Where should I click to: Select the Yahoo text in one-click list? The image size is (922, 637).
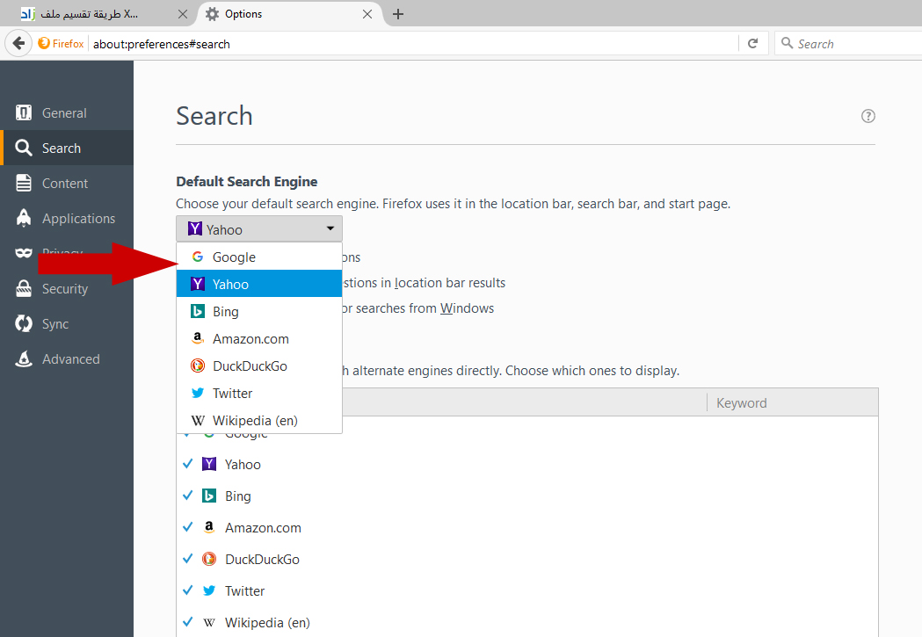tap(243, 464)
